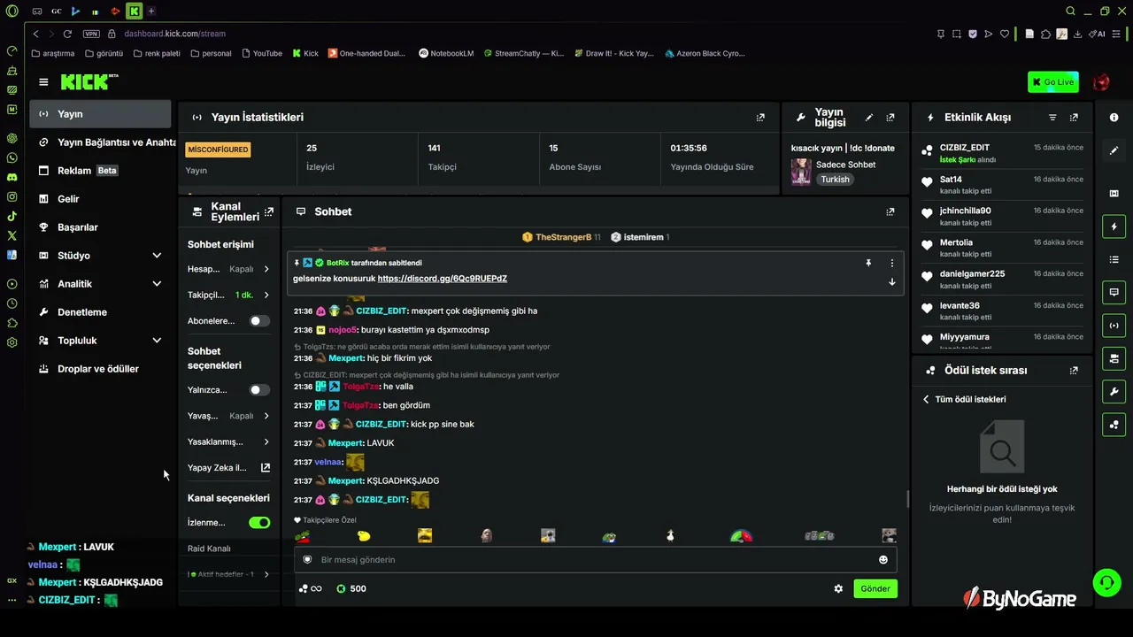The height and width of the screenshot is (637, 1133).
Task: Edit stream info with the pencil icon
Action: (869, 117)
